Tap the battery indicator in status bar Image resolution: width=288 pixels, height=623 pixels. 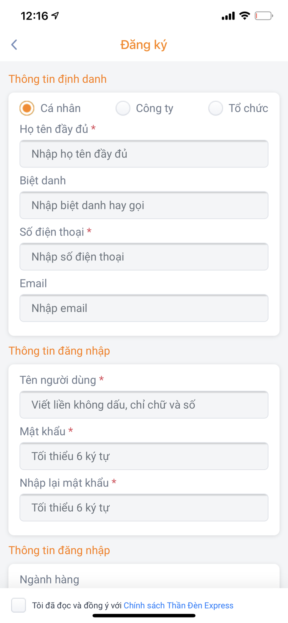(264, 15)
